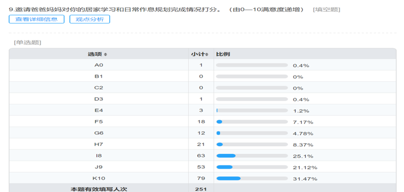
Task: Click the H7 progress bar
Action: pyautogui.click(x=252, y=145)
